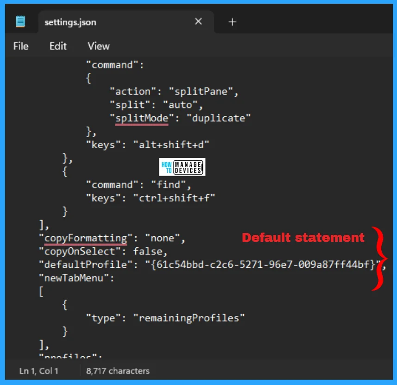
Task: Click the "keys": "ctrl+shift+f" line
Action: (151, 198)
